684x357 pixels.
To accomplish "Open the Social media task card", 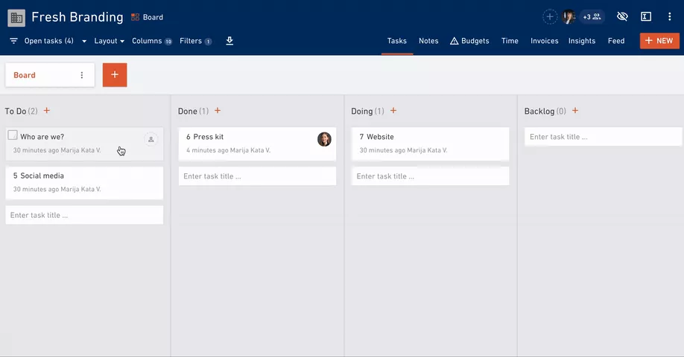I will [x=84, y=182].
